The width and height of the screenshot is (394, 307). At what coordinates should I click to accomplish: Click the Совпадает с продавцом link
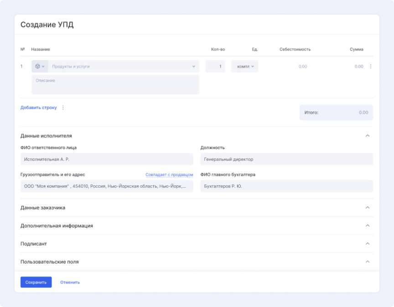169,175
